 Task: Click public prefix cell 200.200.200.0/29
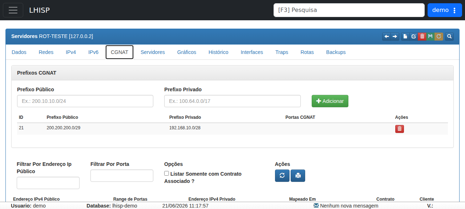click(64, 128)
